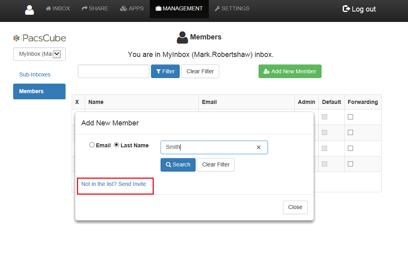Image resolution: width=408 pixels, height=254 pixels.
Task: Click Clear Filter in Add New Member dialog
Action: pos(216,164)
